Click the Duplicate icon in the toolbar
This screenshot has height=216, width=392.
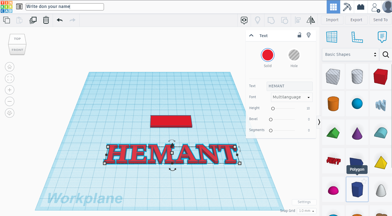33,20
